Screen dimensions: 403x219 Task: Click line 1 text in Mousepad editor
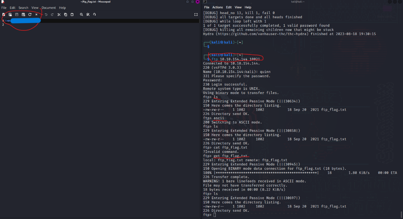pyautogui.click(x=23, y=21)
